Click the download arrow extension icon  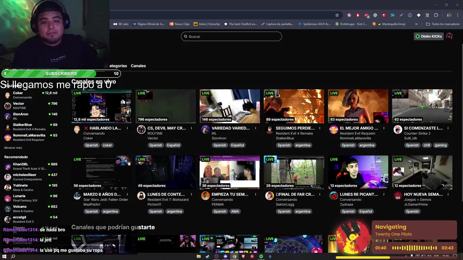coord(410,15)
